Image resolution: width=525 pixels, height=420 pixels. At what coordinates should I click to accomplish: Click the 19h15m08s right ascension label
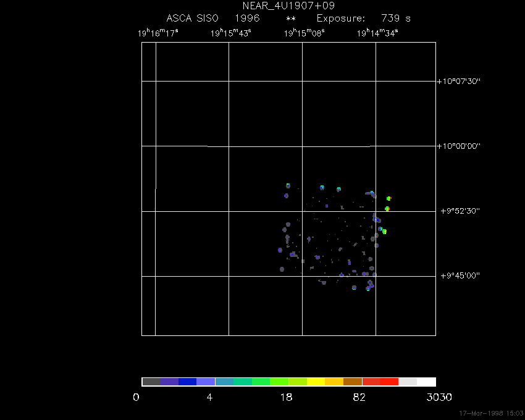(x=304, y=33)
